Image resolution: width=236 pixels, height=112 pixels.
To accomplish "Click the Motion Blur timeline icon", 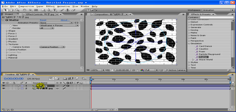I will point(76,78).
